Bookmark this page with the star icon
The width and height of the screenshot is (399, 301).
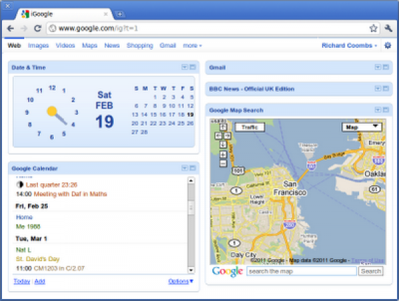tap(373, 28)
